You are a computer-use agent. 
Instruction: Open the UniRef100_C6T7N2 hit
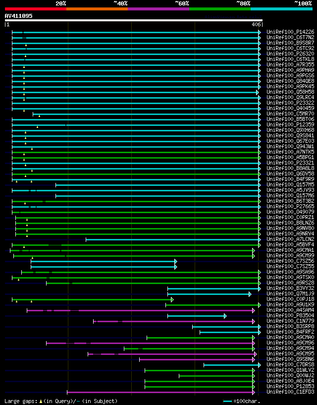[x=290, y=38]
